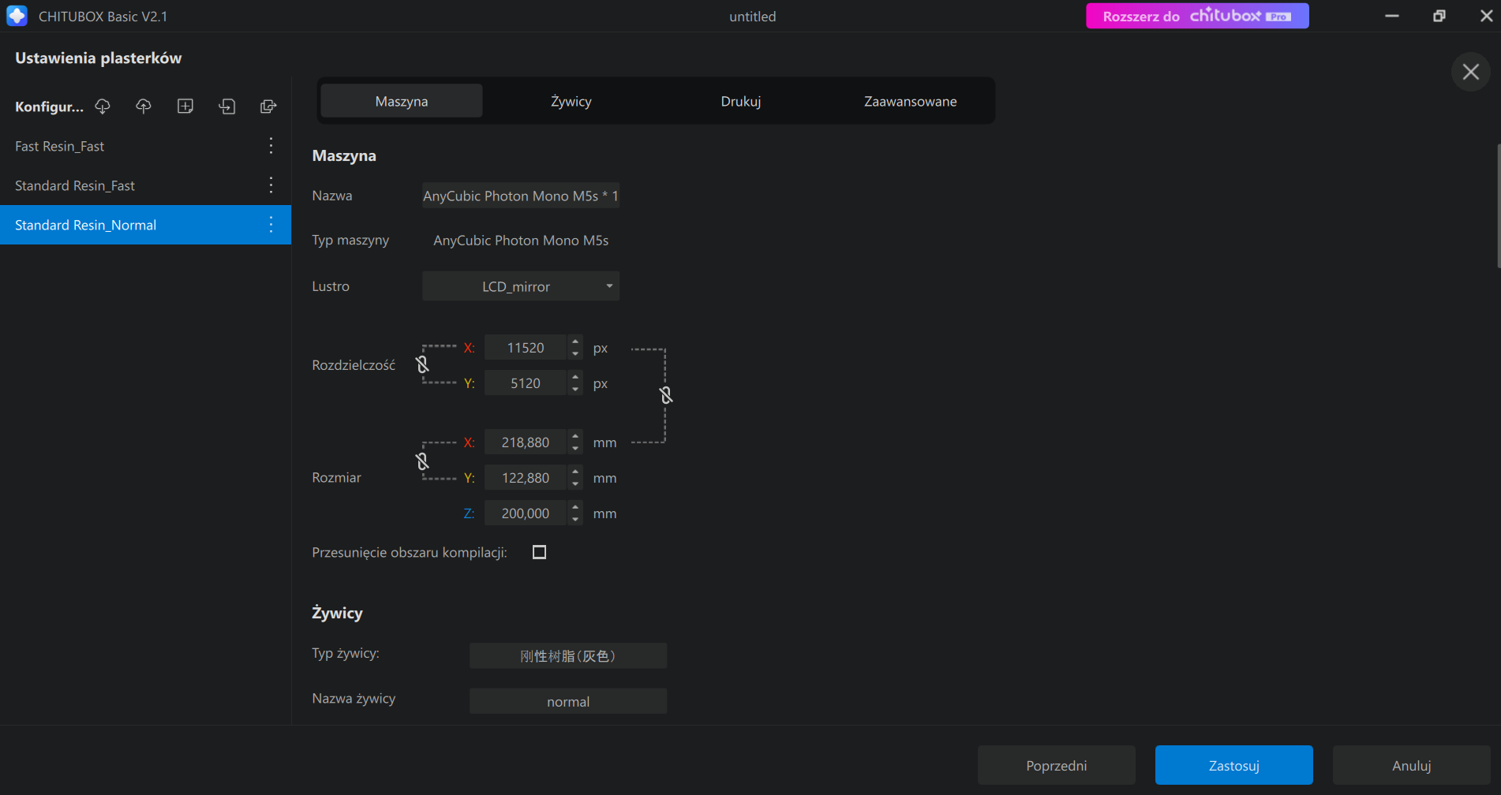Image resolution: width=1501 pixels, height=795 pixels.
Task: Click size Y field 122,880
Action: tap(526, 478)
